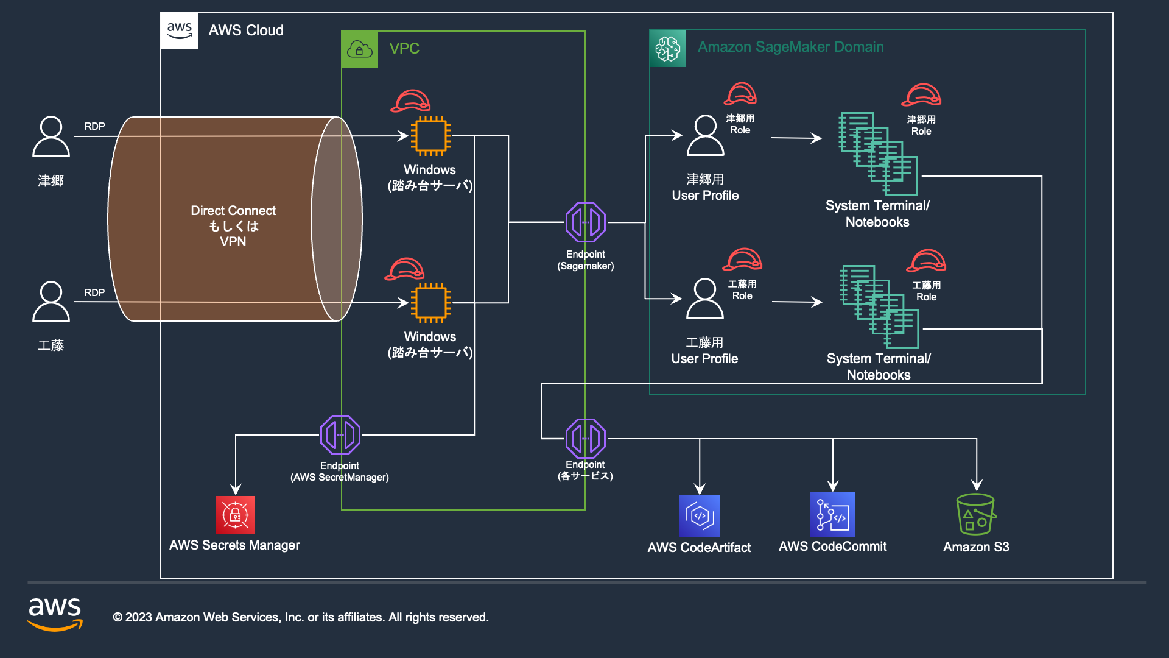Click the 津郷用 User Profile person icon
1169x658 pixels.
tap(706, 135)
